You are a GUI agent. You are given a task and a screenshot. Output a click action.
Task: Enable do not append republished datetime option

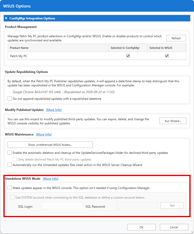pos(10,99)
